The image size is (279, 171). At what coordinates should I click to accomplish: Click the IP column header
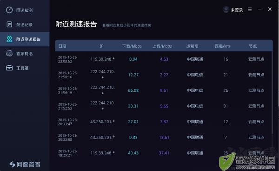point(101,46)
